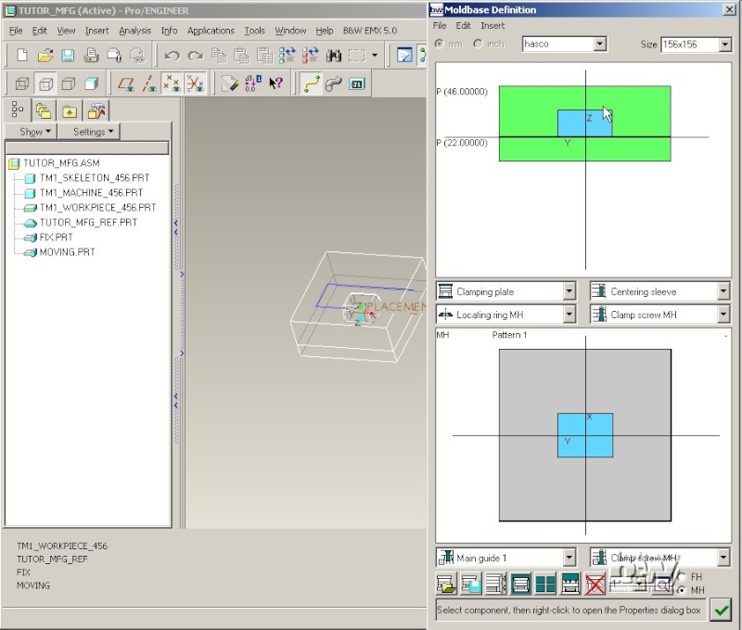742x630 pixels.
Task: Switch display to wireframe mode
Action: [x=22, y=84]
